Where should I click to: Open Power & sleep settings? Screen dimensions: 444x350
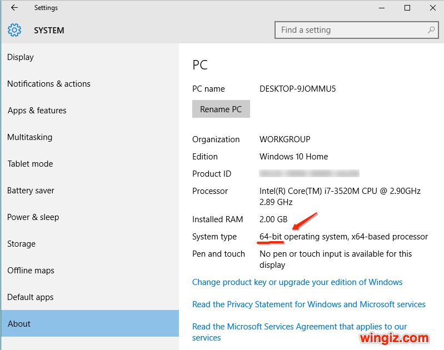point(90,217)
